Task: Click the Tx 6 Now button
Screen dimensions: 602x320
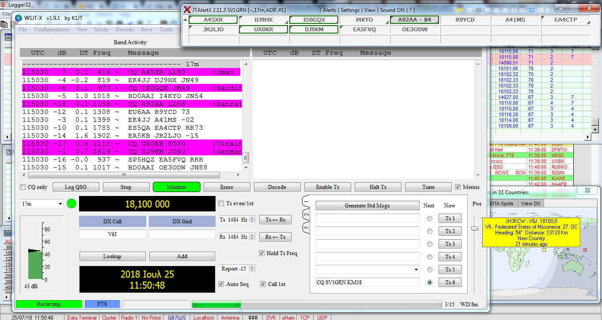Action: point(450,282)
